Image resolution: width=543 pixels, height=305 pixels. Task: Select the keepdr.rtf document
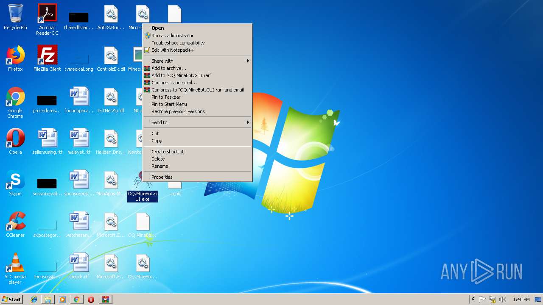pyautogui.click(x=79, y=266)
